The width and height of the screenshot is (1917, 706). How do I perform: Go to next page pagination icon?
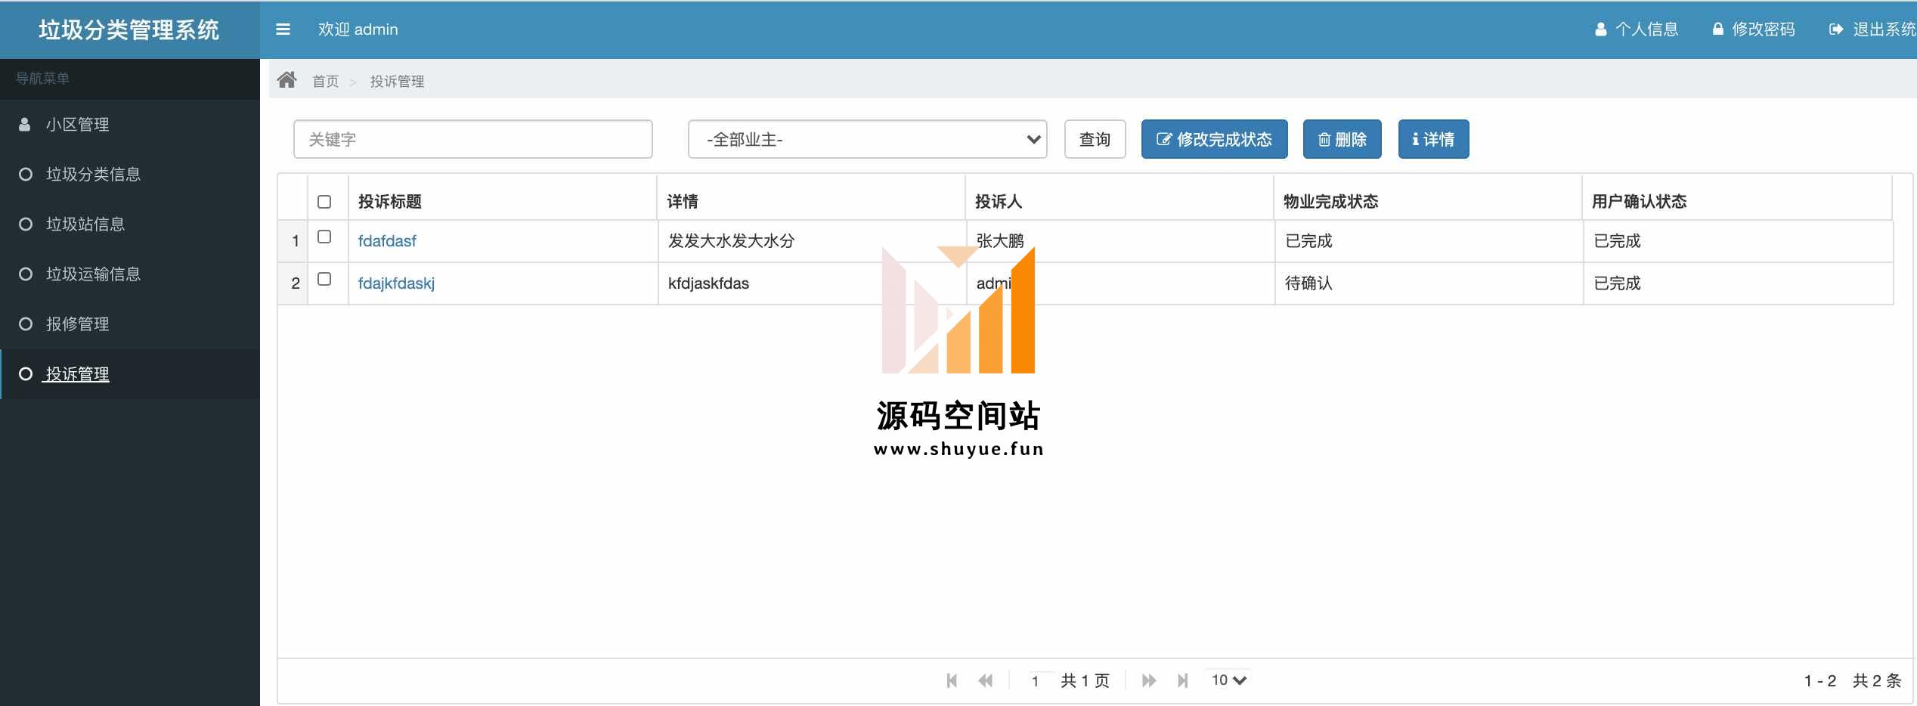click(x=1148, y=680)
